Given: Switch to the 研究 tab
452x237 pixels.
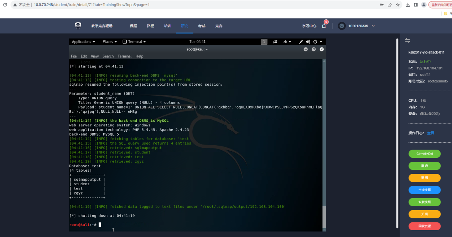Looking at the screenshot, I should click(185, 26).
